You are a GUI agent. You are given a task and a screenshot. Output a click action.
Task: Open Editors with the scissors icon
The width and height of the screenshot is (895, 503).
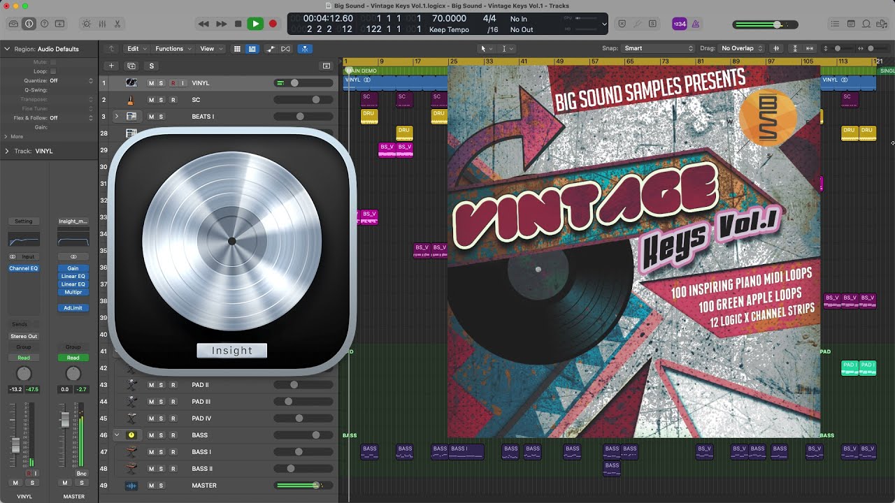tap(117, 24)
